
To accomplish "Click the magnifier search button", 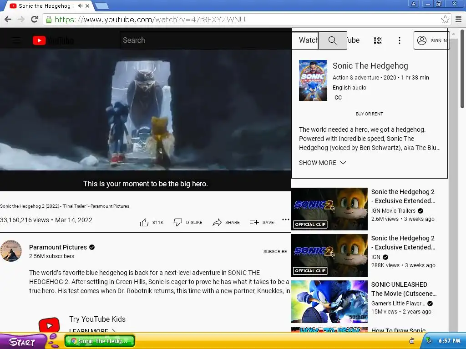I will (333, 40).
